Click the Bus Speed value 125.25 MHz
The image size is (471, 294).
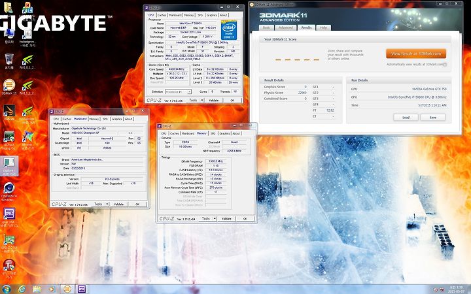[x=177, y=78]
